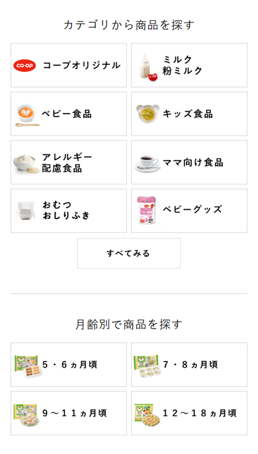Open アレルギー配慮食品 category

pyautogui.click(x=67, y=162)
